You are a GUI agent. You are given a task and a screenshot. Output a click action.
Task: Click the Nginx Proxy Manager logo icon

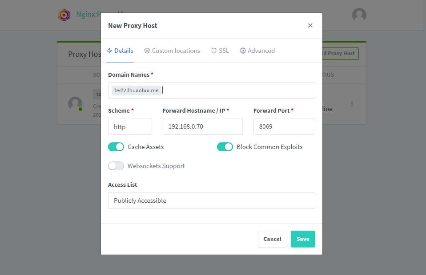click(64, 15)
